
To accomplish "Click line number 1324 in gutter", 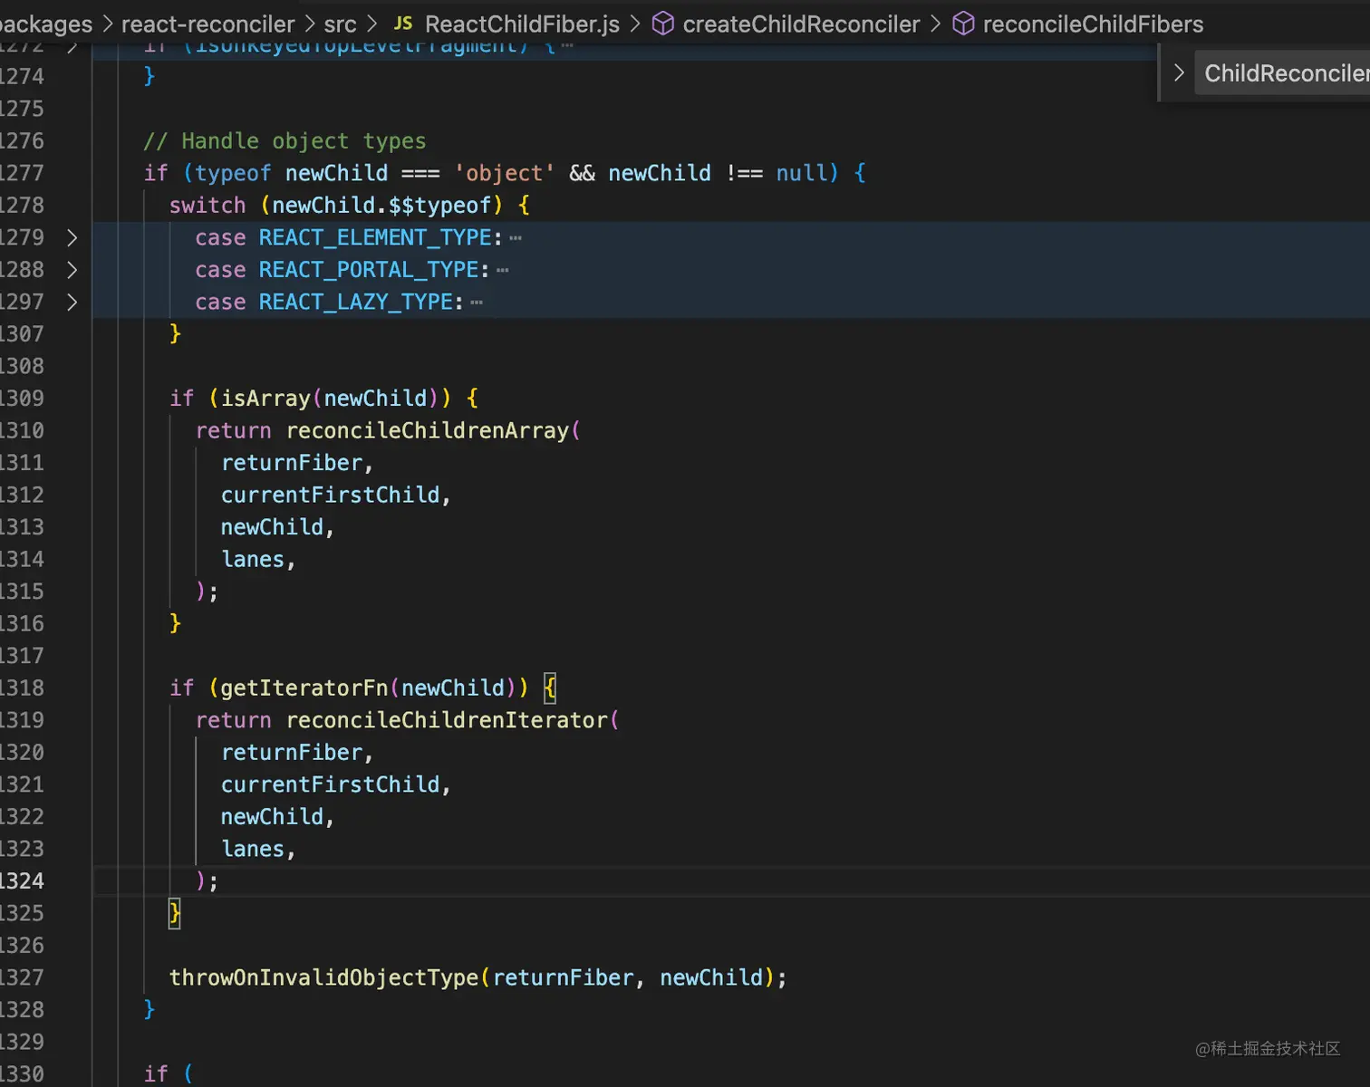I will coord(22,881).
